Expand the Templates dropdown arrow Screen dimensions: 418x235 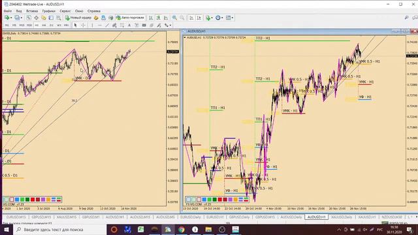pyautogui.click(x=233, y=18)
